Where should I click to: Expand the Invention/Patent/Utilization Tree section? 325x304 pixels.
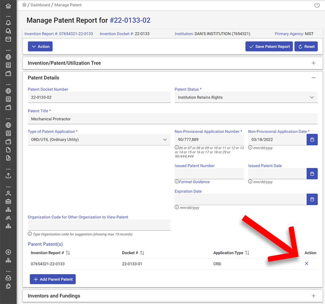pos(313,63)
